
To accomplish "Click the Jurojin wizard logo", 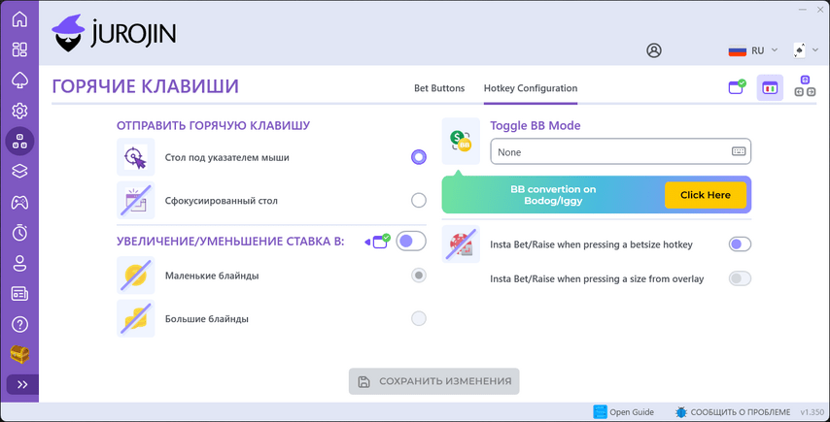I will (114, 33).
